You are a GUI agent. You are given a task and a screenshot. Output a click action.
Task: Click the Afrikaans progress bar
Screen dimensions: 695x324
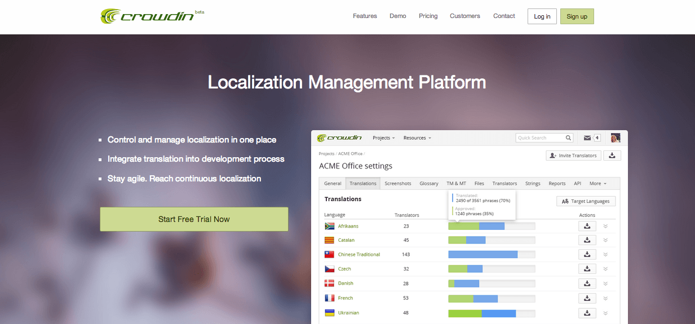pos(492,226)
